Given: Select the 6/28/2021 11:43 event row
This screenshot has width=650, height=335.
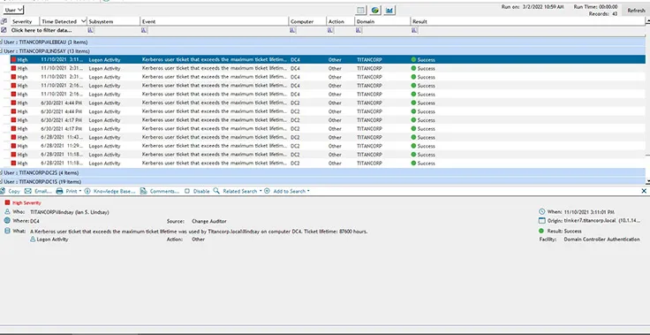Looking at the screenshot, I should click(x=328, y=137).
